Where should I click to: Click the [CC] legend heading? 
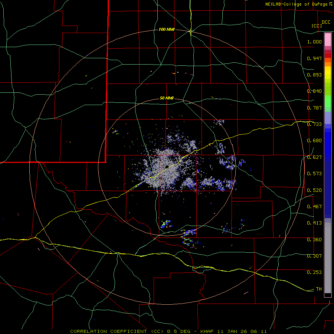pos(317,26)
